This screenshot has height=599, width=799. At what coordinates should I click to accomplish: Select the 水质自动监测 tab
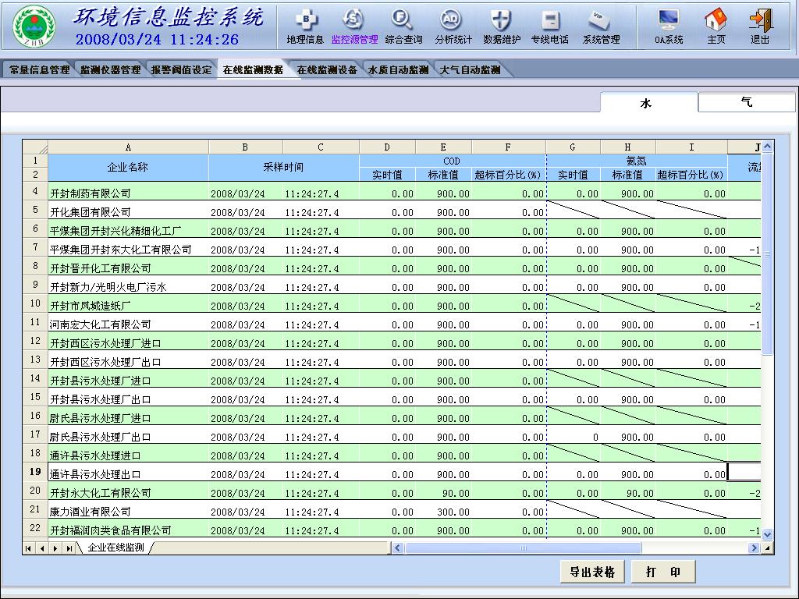click(x=398, y=70)
